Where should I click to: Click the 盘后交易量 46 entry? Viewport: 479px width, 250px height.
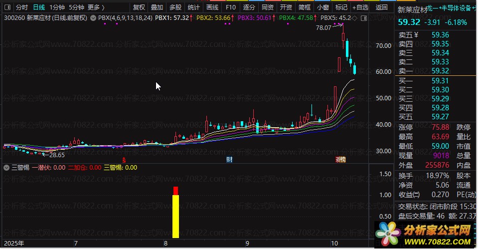click(422, 216)
